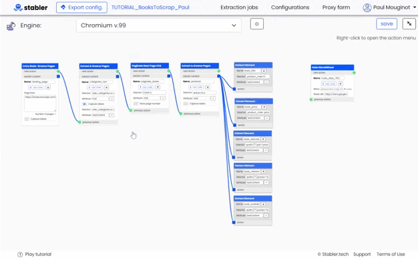The image size is (418, 259).
Task: Click green previous action port of Data Store node
Action: pos(311,99)
